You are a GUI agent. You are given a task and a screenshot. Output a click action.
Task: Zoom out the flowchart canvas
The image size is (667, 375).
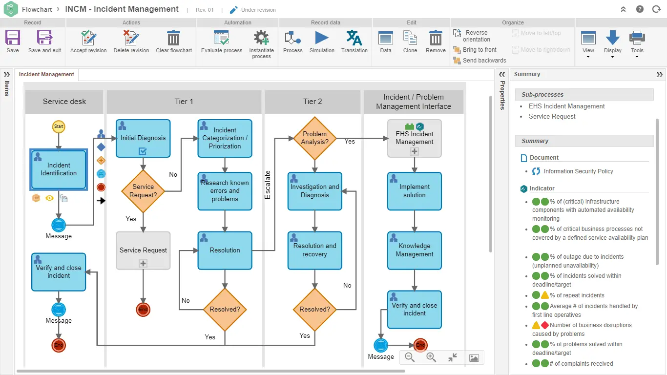[410, 357]
